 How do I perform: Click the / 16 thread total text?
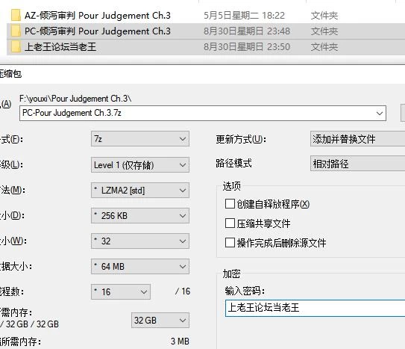[183, 291]
